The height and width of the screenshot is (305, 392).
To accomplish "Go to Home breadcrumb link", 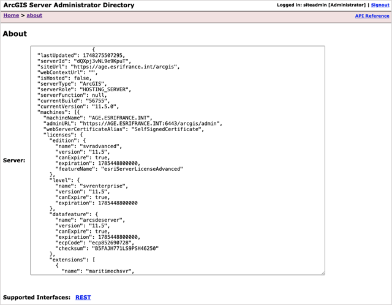I will click(11, 15).
